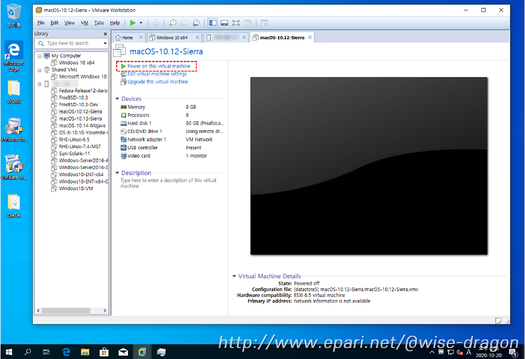Image resolution: width=525 pixels, height=359 pixels.
Task: Toggle the library sidebar view icon
Action: pyautogui.click(x=213, y=23)
